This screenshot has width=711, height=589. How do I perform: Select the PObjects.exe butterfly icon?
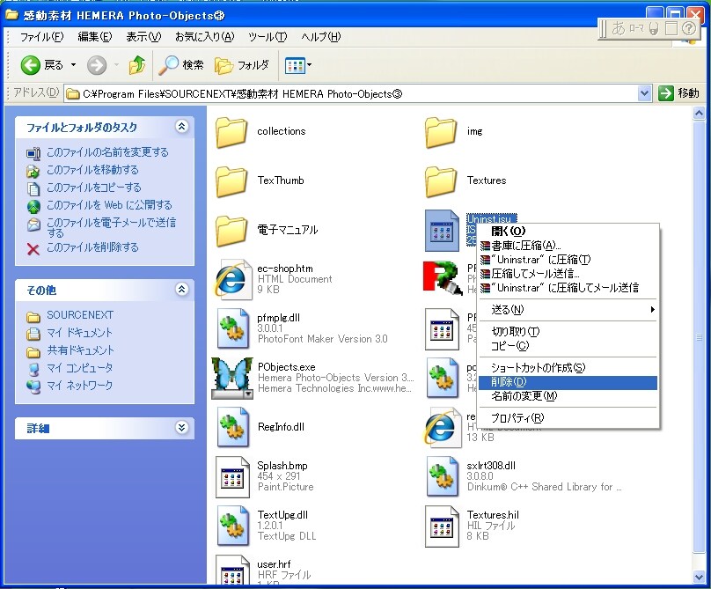[x=232, y=378]
